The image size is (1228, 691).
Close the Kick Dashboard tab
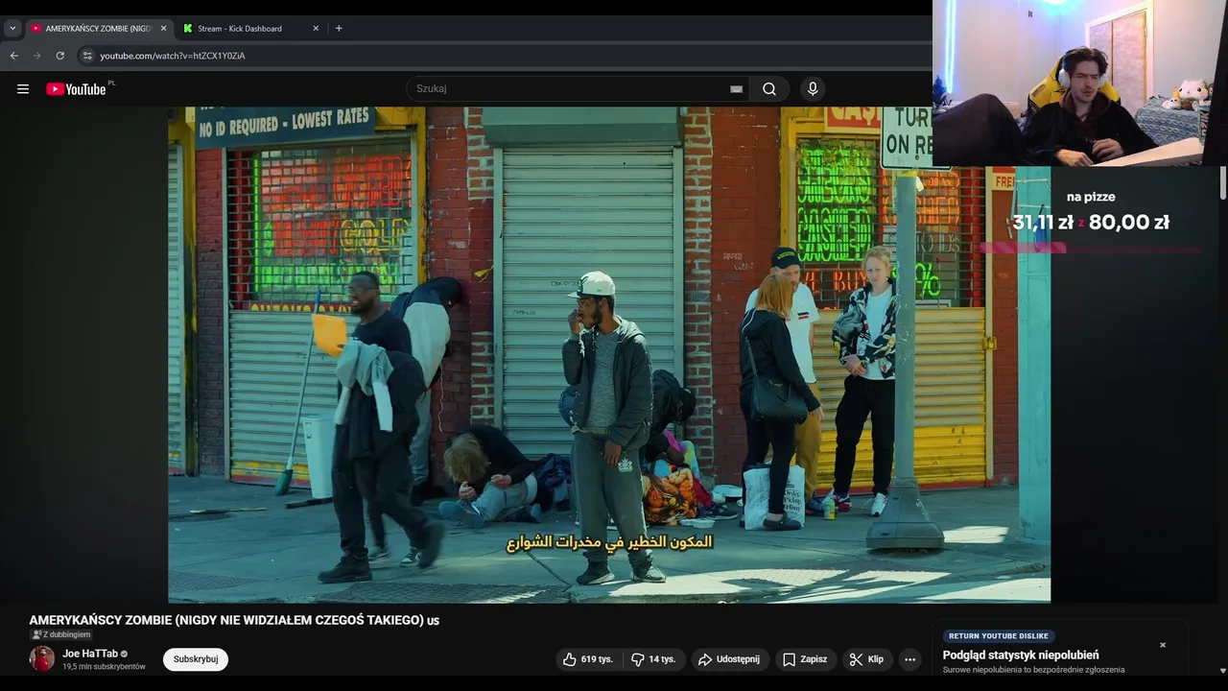tap(316, 29)
